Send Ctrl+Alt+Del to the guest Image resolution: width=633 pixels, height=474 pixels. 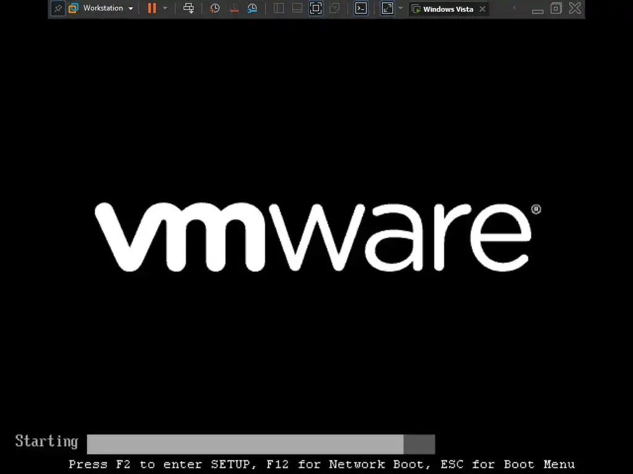[189, 8]
